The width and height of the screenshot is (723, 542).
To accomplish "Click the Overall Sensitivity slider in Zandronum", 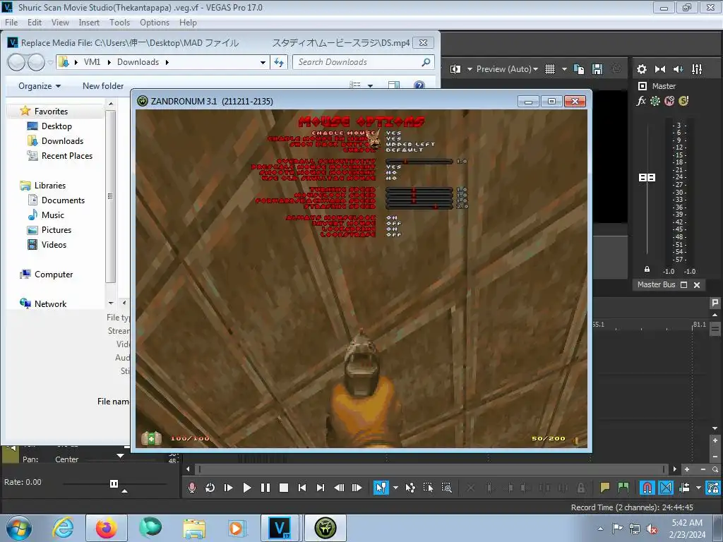I will coord(419,162).
